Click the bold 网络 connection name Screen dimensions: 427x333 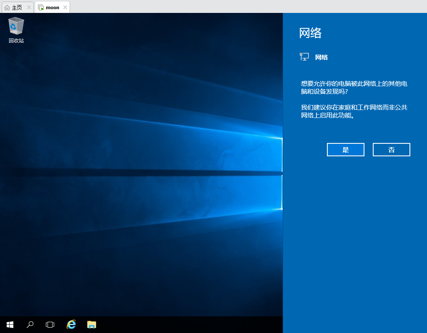click(x=322, y=57)
